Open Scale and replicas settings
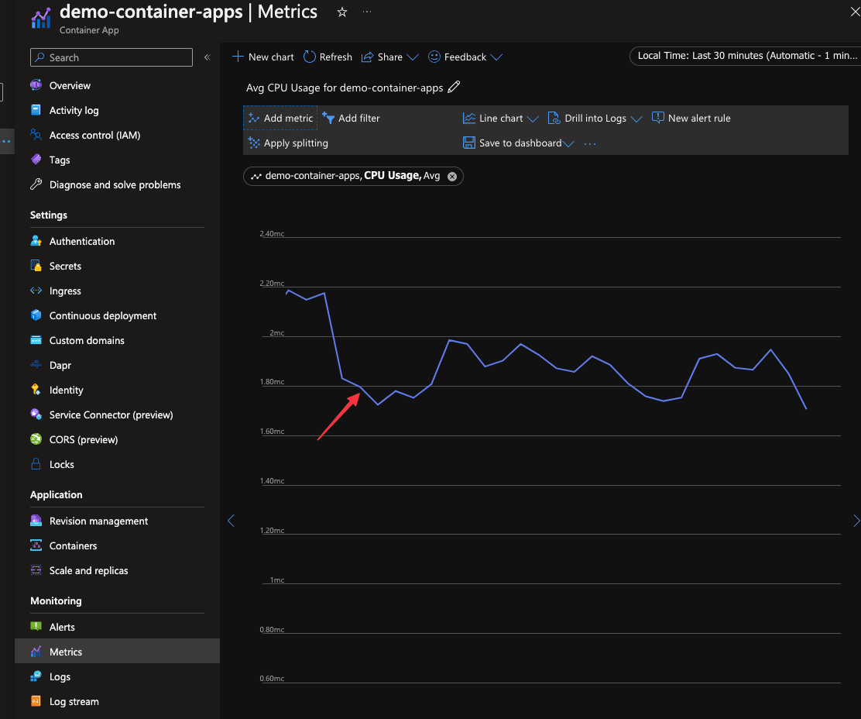Screen dimensions: 861x719 pyautogui.click(x=88, y=570)
